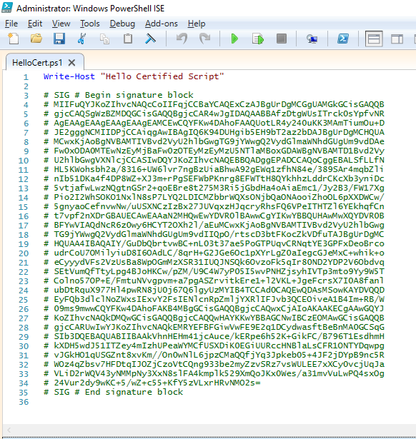Redo the last edit
Image resolution: width=416 pixels, height=439 pixels.
coord(205,39)
